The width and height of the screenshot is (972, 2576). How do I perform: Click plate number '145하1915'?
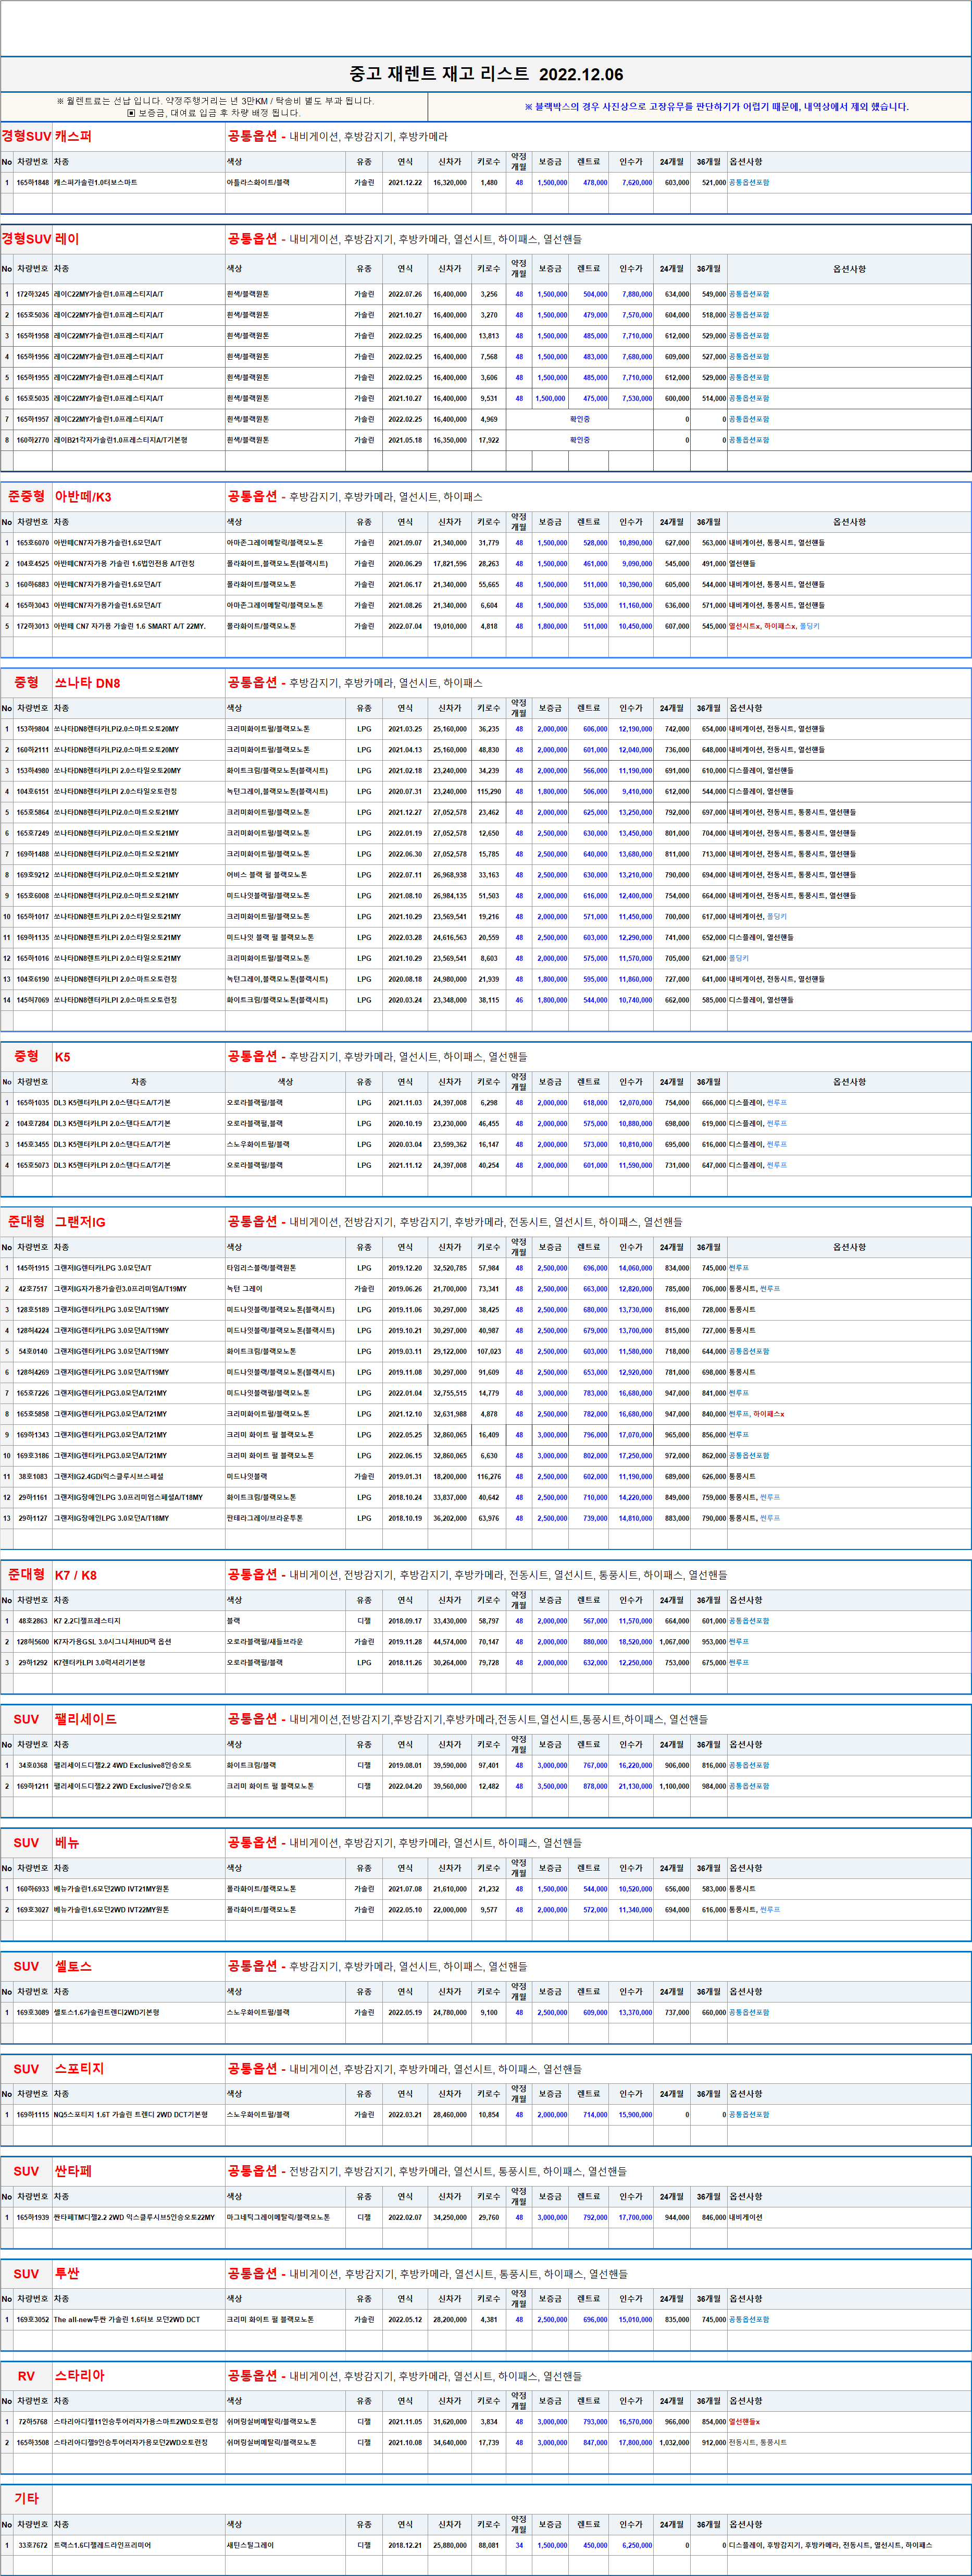pos(33,1268)
